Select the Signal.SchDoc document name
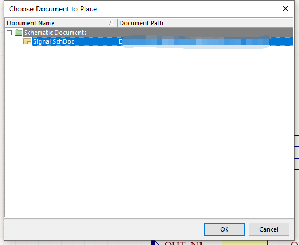Image resolution: width=299 pixels, height=245 pixels. (54, 41)
